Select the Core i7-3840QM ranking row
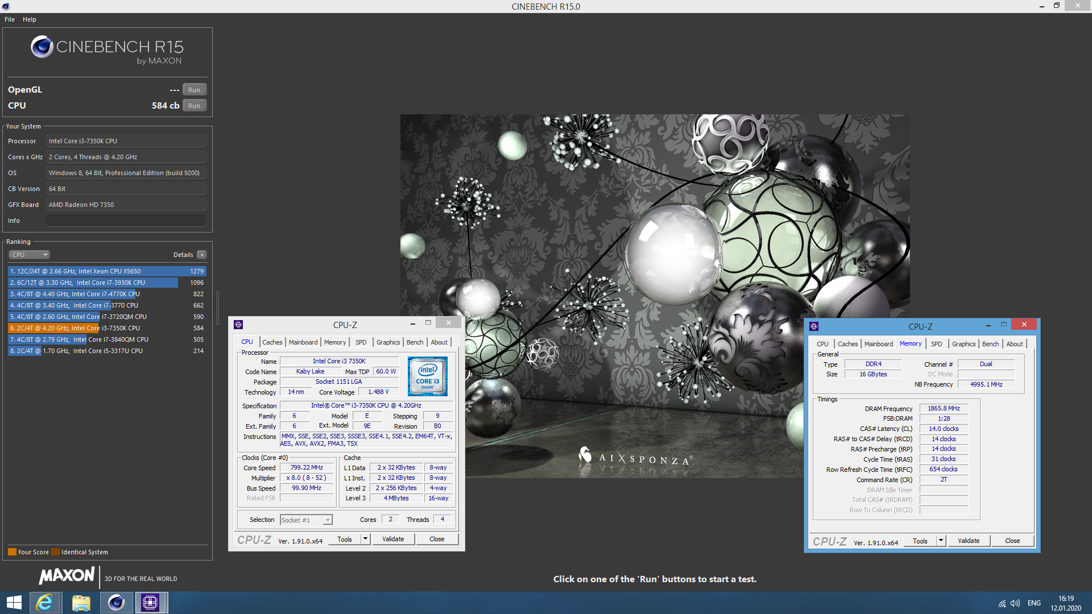Screen dimensions: 1092x614 point(107,339)
